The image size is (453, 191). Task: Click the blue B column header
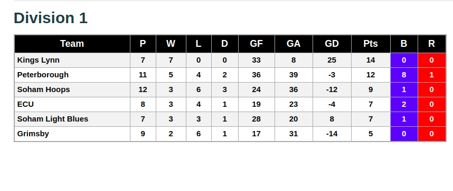pos(404,44)
